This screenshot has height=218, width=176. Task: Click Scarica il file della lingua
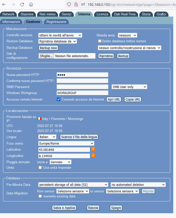(79, 137)
